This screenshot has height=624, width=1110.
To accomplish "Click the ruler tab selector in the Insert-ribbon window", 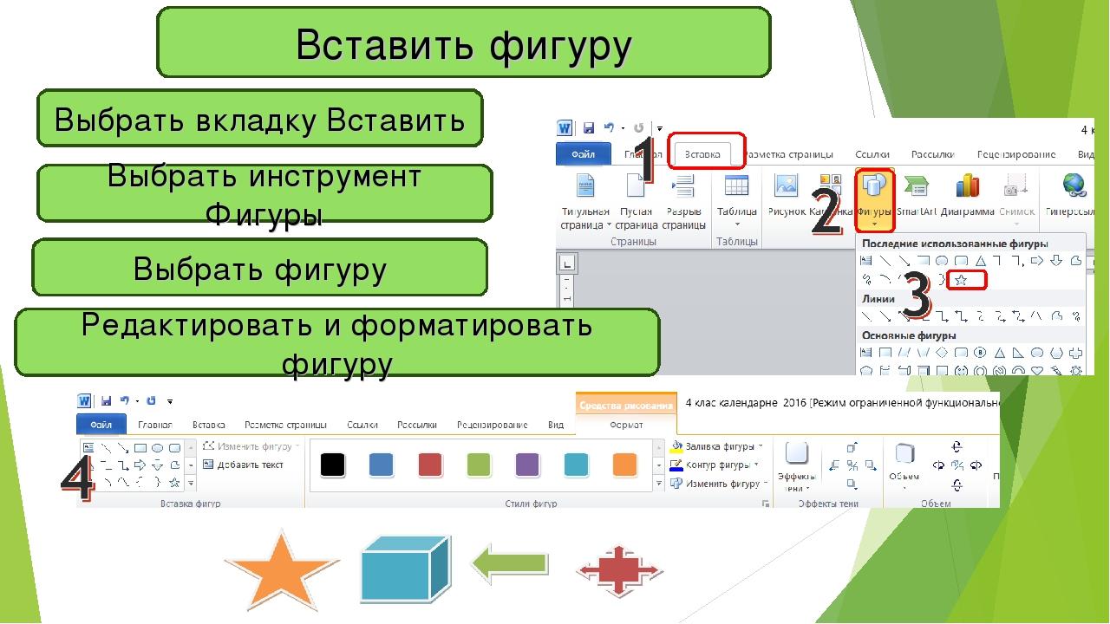I will coord(568,263).
